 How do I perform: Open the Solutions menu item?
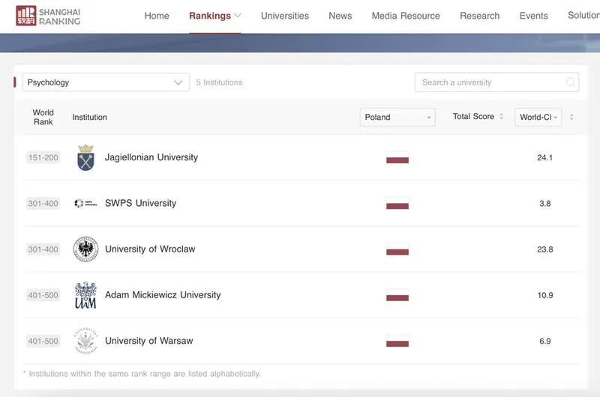[x=584, y=15]
